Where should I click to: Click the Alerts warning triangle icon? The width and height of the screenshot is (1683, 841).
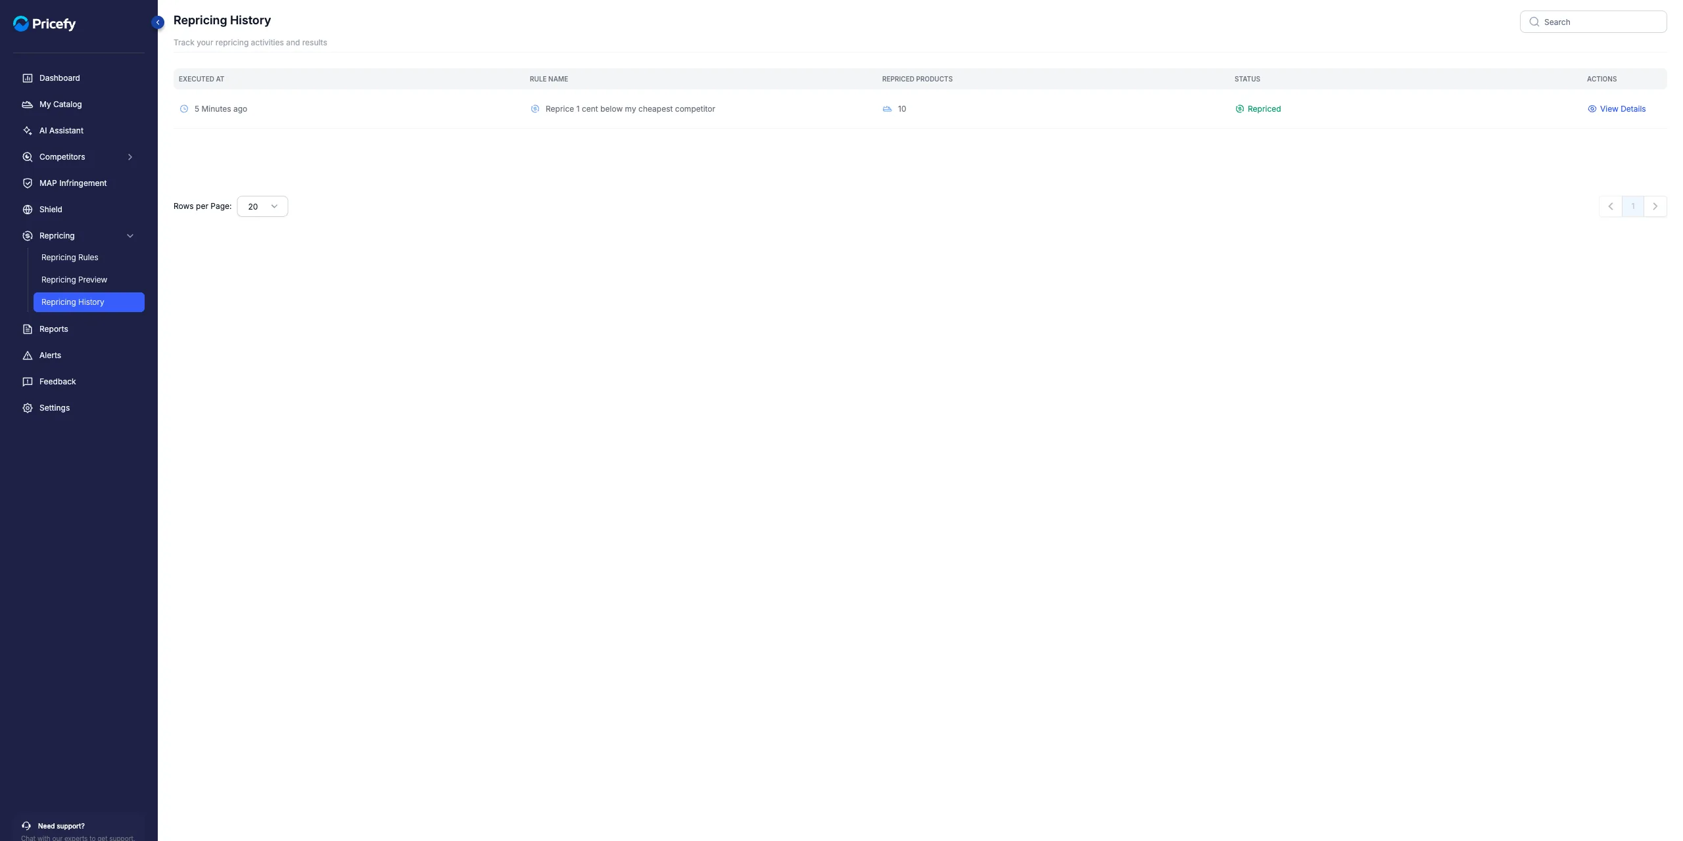tap(28, 355)
